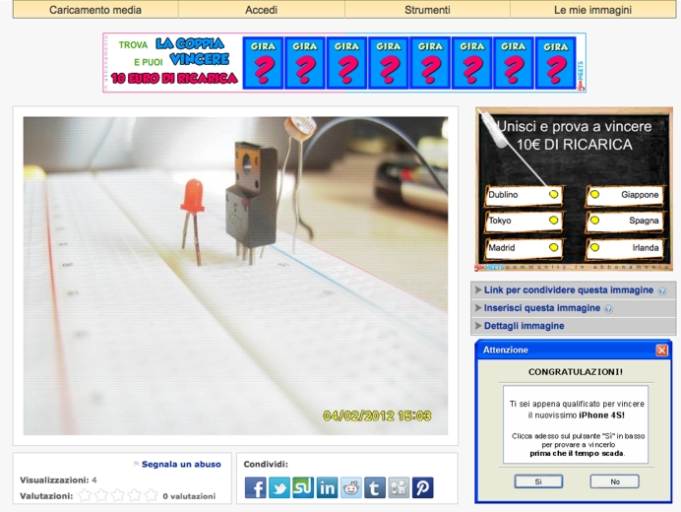This screenshot has width=681, height=512.
Task: Select the yellow dot next to Tokyo
Action: tap(554, 221)
